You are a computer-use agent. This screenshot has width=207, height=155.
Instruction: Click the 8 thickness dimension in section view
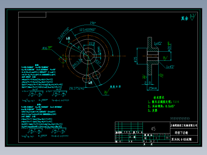[x=150, y=83]
